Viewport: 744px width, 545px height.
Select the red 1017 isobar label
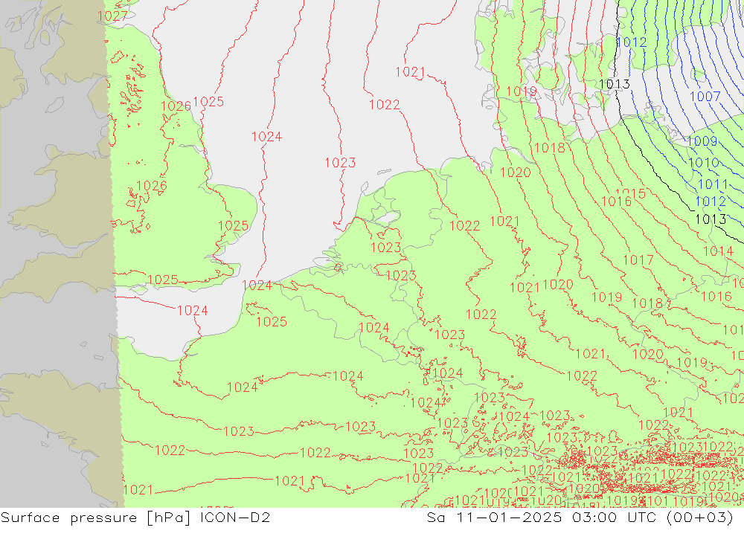click(638, 260)
